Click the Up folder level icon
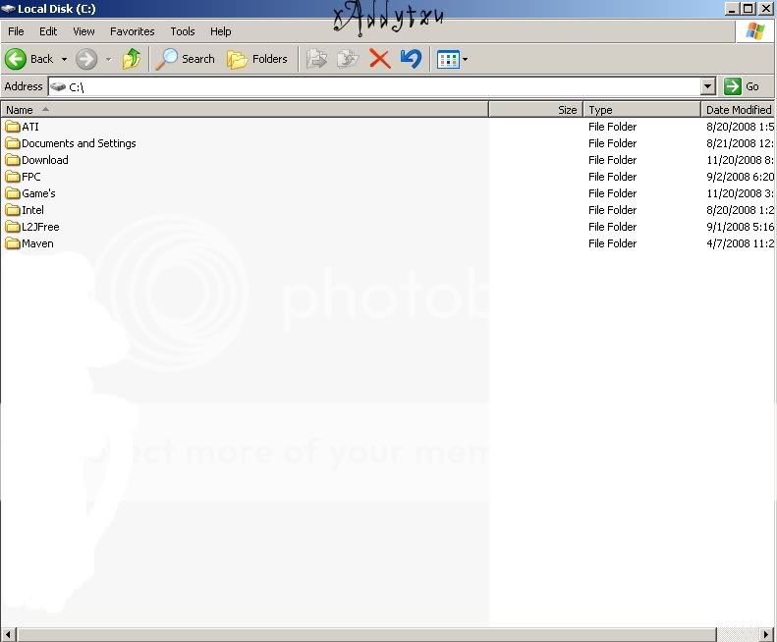Viewport: 777px width, 642px height. [x=132, y=59]
